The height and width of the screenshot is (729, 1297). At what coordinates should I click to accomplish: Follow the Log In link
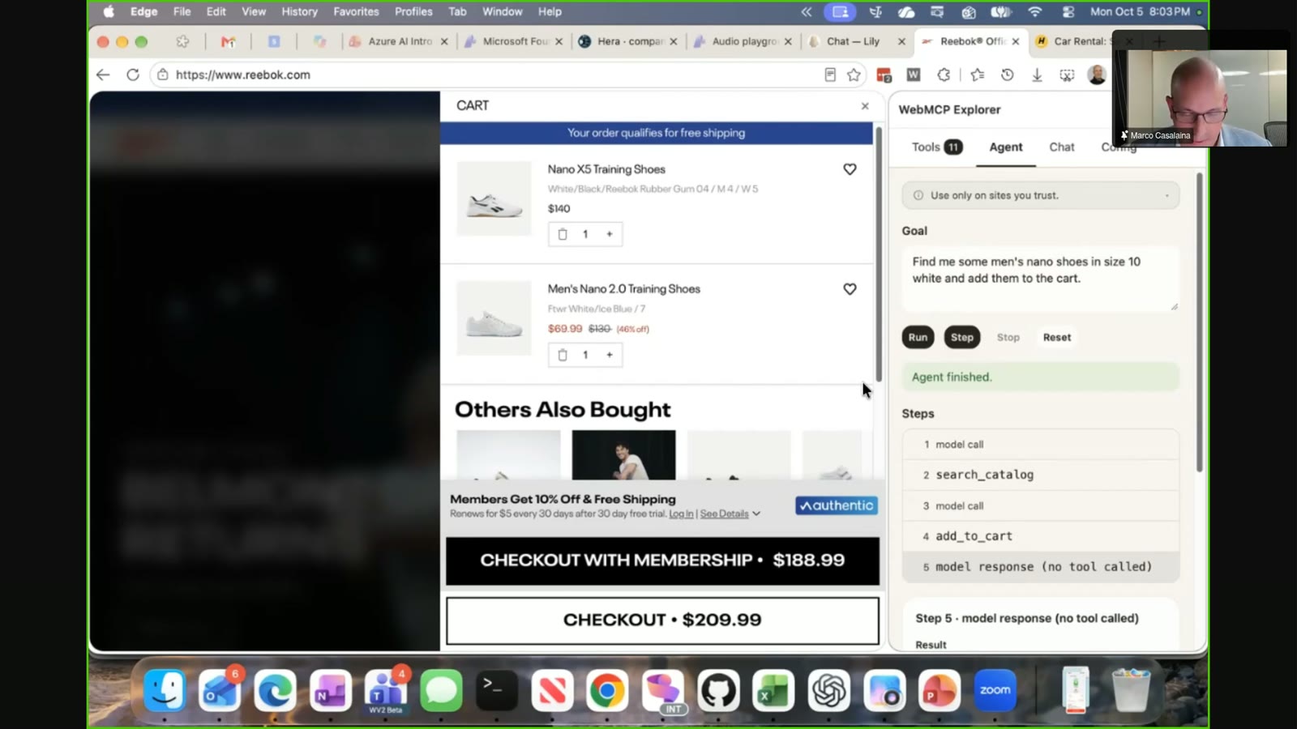click(681, 514)
